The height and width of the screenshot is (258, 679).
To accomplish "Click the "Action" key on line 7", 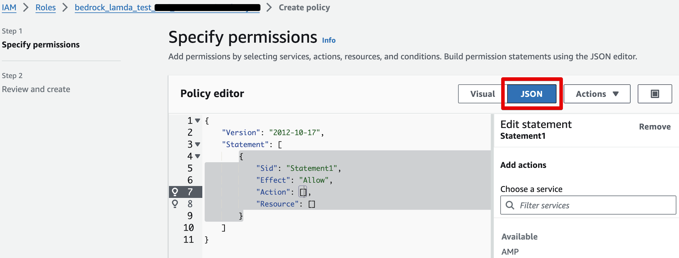I will tap(273, 192).
